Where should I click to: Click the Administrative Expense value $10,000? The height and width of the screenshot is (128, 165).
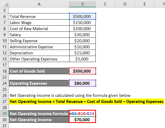[x=82, y=47]
